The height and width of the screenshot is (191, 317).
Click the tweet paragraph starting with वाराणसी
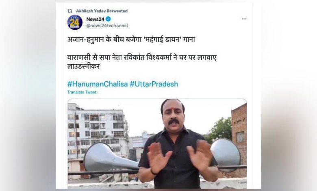[142, 62]
